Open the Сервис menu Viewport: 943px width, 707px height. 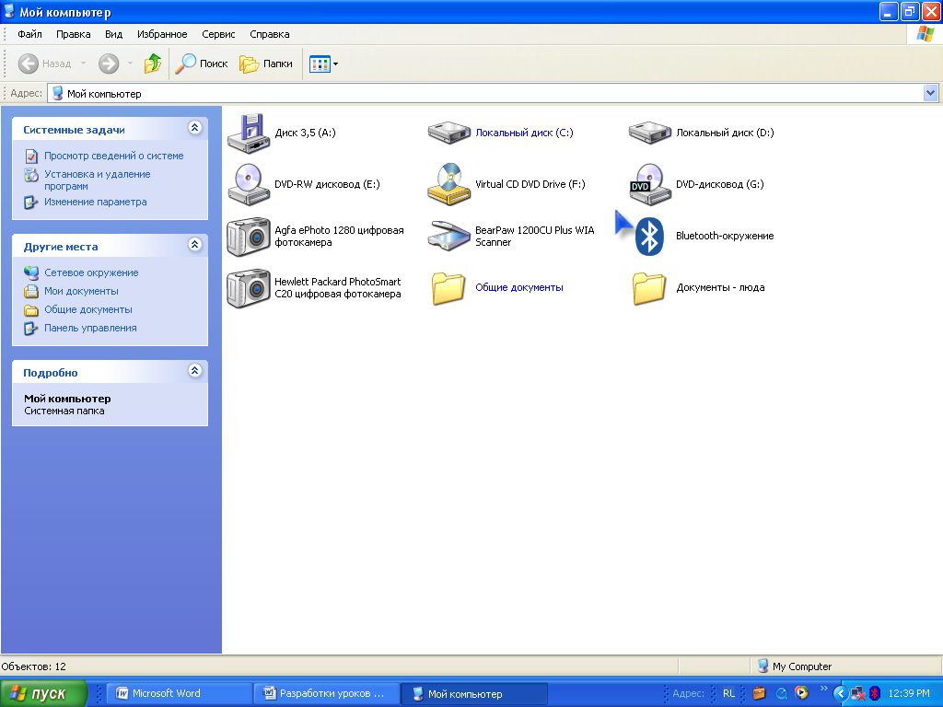click(x=218, y=34)
